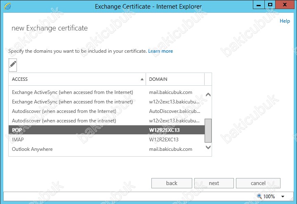This screenshot has width=297, height=204.
Task: Open the Learn more link
Action: pyautogui.click(x=160, y=51)
